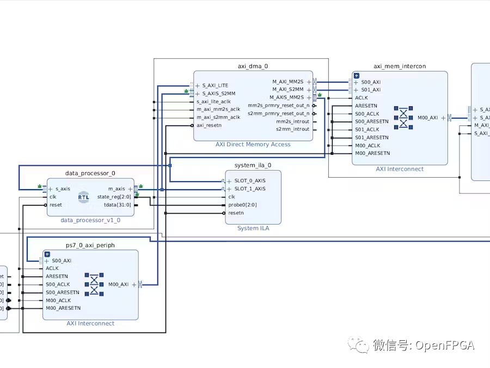The image size is (490, 368).
Task: Click the green debug marker on M_AXIS_MM2S
Action: pyautogui.click(x=319, y=94)
